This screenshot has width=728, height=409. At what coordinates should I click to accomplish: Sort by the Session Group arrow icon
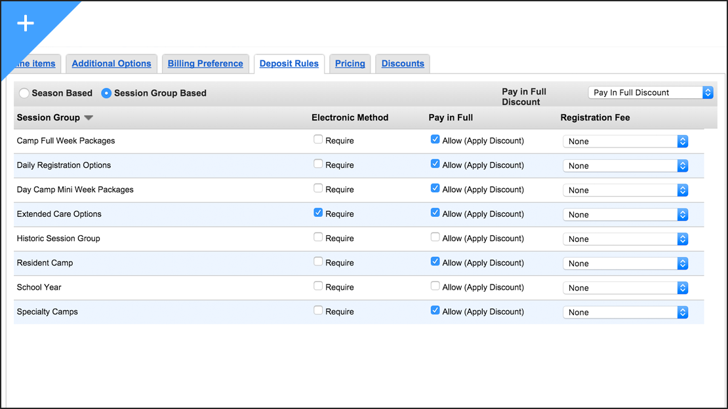pos(89,118)
